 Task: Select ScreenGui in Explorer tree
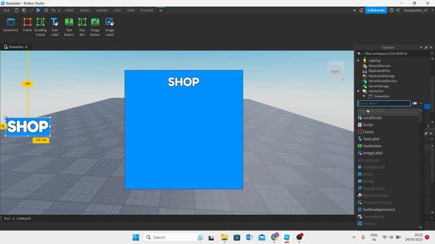[381, 96]
